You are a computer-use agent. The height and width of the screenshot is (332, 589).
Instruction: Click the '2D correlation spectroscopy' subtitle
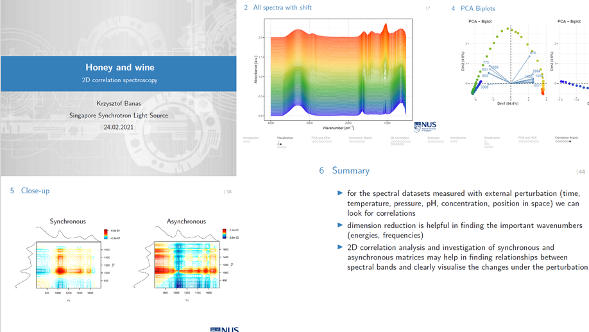coord(119,80)
